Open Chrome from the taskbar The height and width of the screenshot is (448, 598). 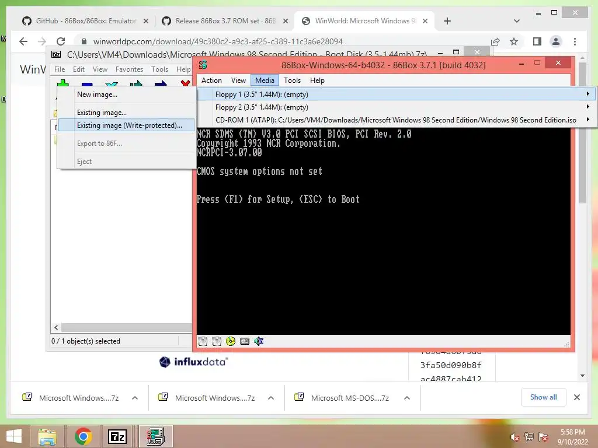coord(83,436)
